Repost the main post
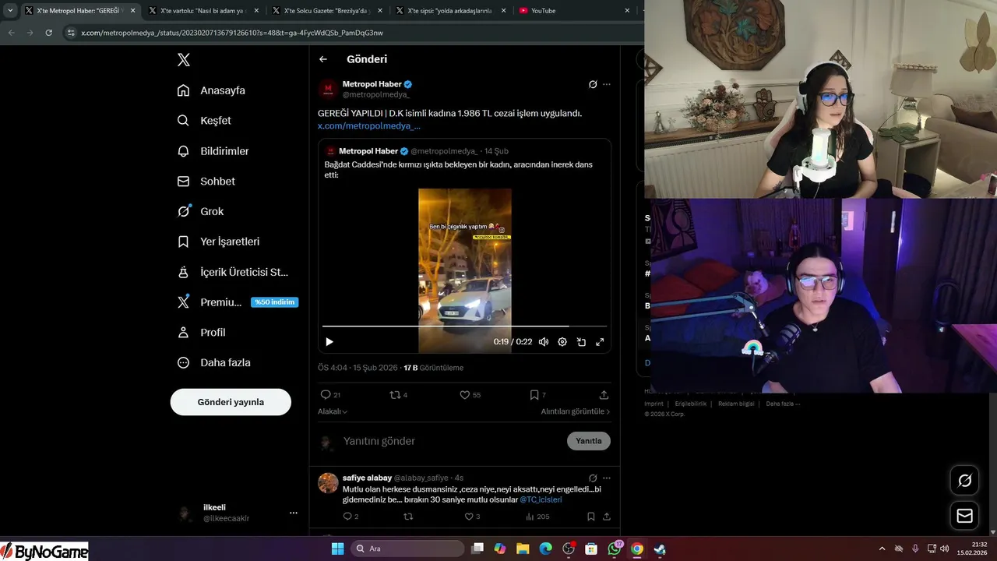This screenshot has height=561, width=997. (399, 395)
